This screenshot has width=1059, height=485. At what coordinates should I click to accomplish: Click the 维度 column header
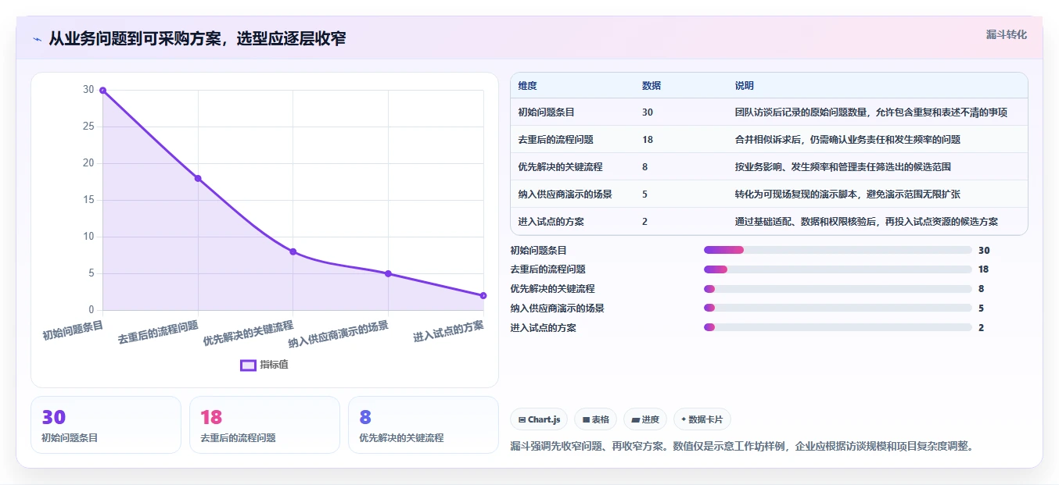point(528,86)
